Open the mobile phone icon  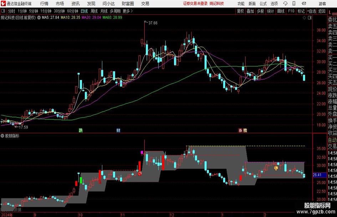[294, 4]
